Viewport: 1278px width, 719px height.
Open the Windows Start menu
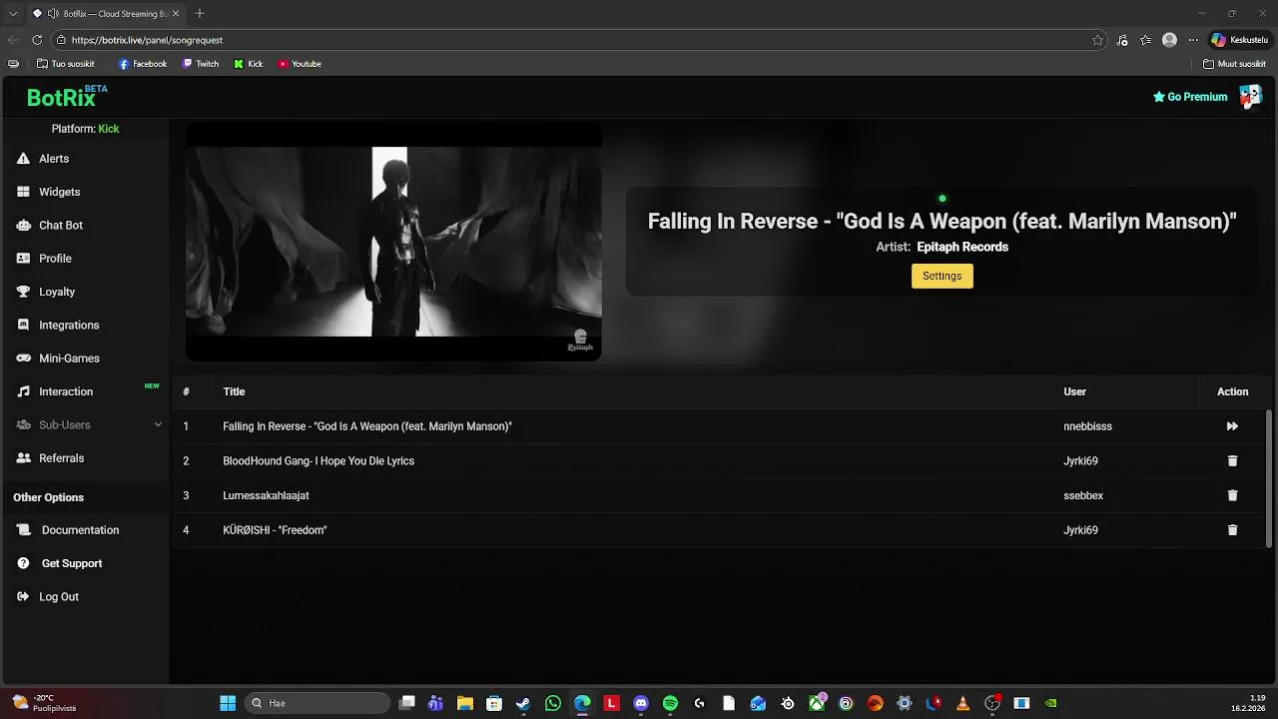pos(228,703)
